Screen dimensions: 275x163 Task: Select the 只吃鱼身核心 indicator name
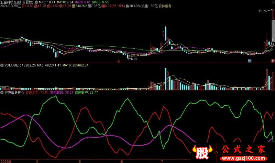[14, 92]
